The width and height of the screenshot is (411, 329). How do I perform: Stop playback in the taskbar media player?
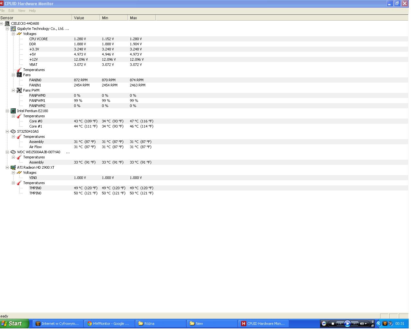click(x=333, y=324)
